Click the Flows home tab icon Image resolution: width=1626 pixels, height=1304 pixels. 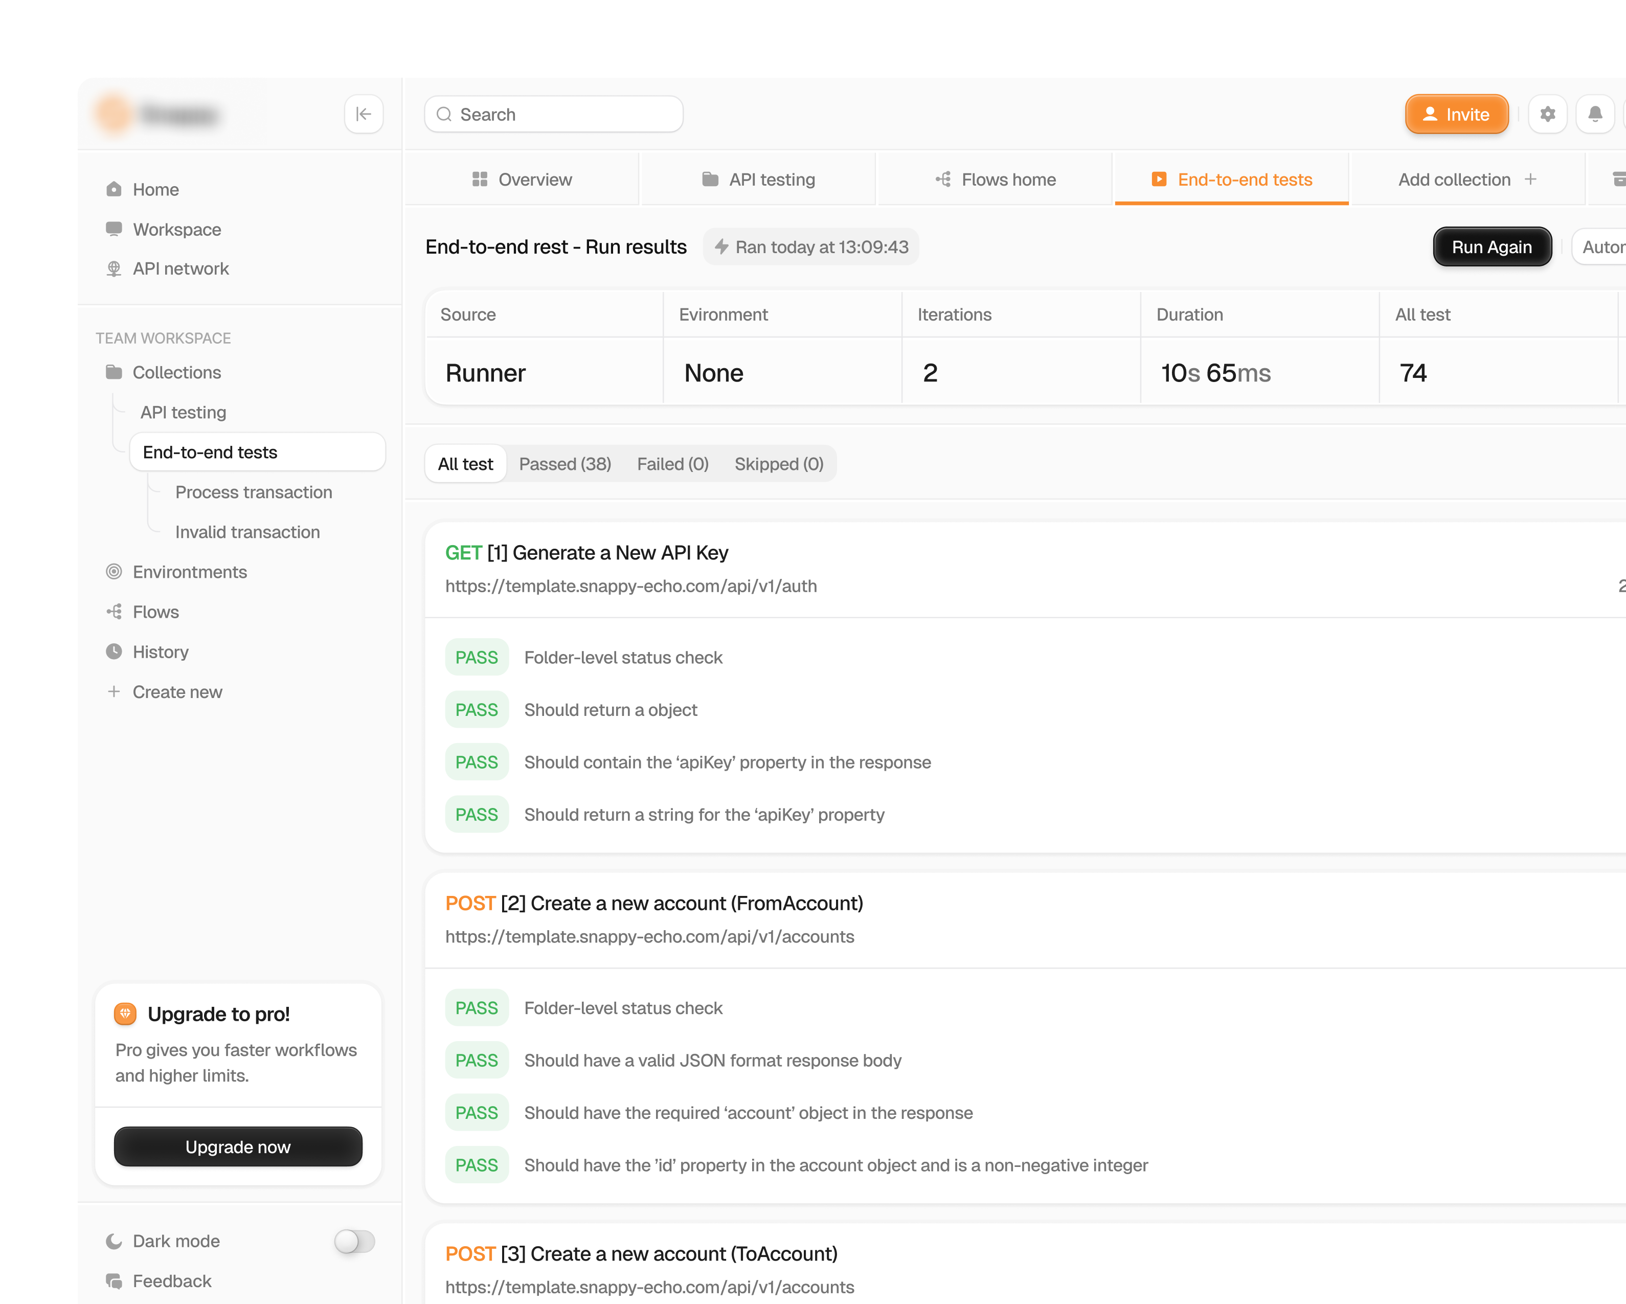pos(943,179)
